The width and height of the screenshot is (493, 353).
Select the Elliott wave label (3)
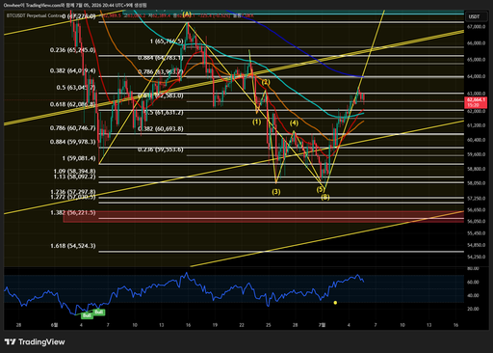276,192
